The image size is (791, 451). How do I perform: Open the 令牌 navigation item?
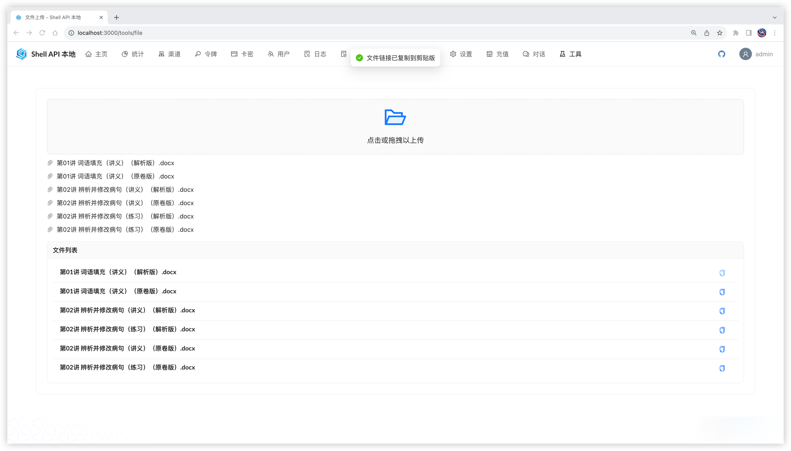[206, 54]
